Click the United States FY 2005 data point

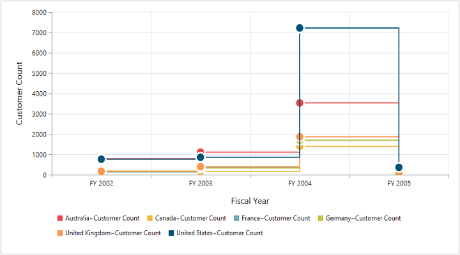399,168
